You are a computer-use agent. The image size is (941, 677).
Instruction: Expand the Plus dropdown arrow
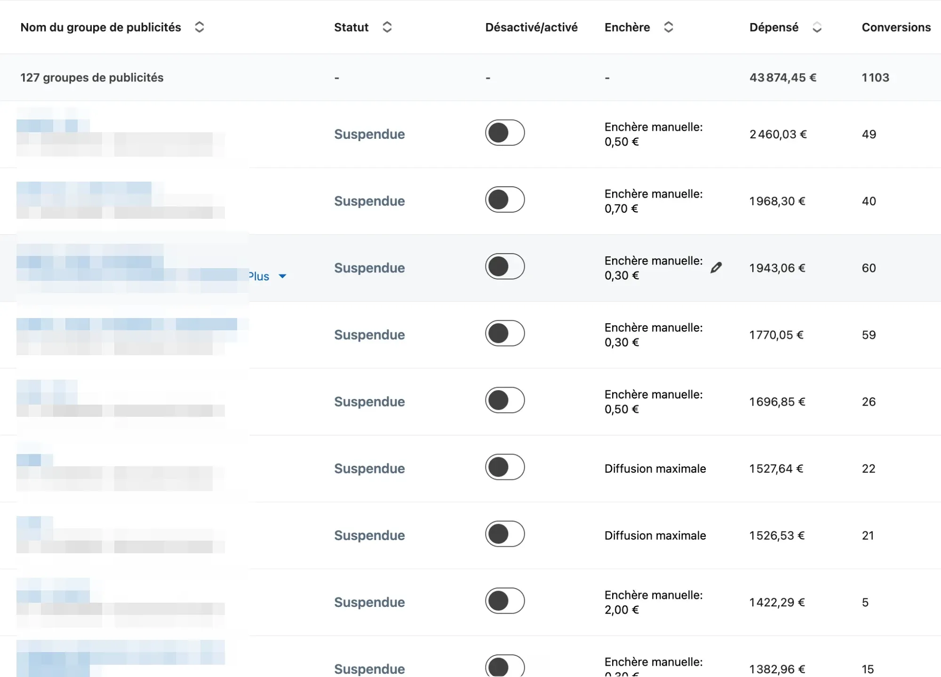point(282,276)
